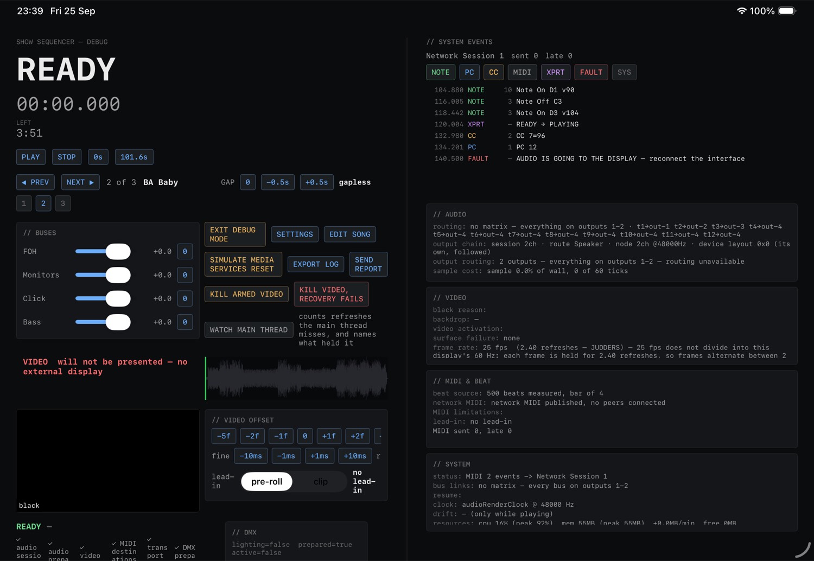Decrease gap by 0.5s
Screen dimensions: 814x561
click(278, 182)
